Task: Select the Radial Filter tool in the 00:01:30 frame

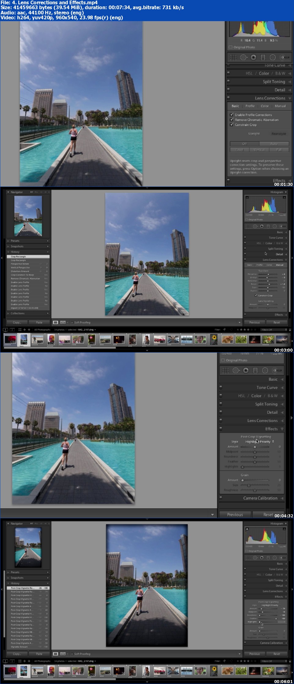Action: [x=273, y=57]
